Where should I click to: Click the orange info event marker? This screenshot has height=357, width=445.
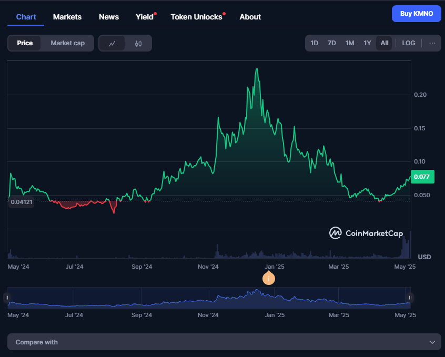[x=269, y=278]
